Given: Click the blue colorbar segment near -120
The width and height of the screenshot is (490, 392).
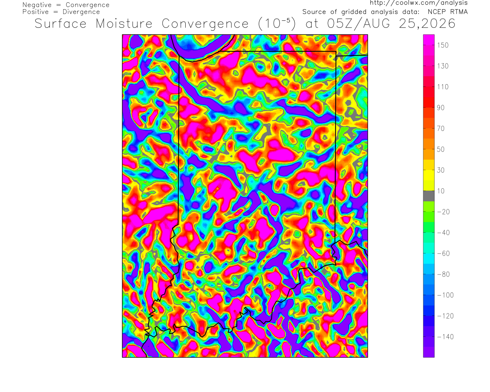Looking at the screenshot, I should coord(429,310).
